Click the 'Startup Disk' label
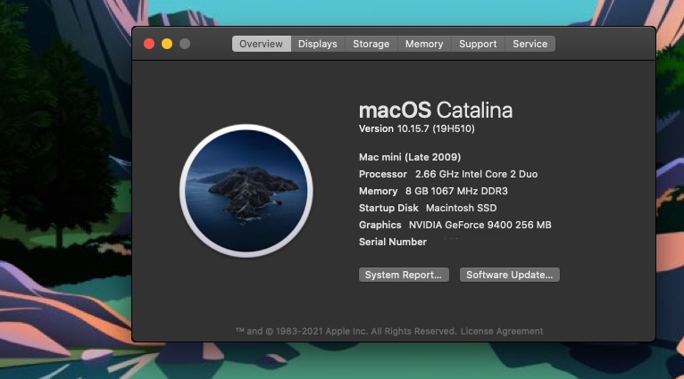 [388, 208]
